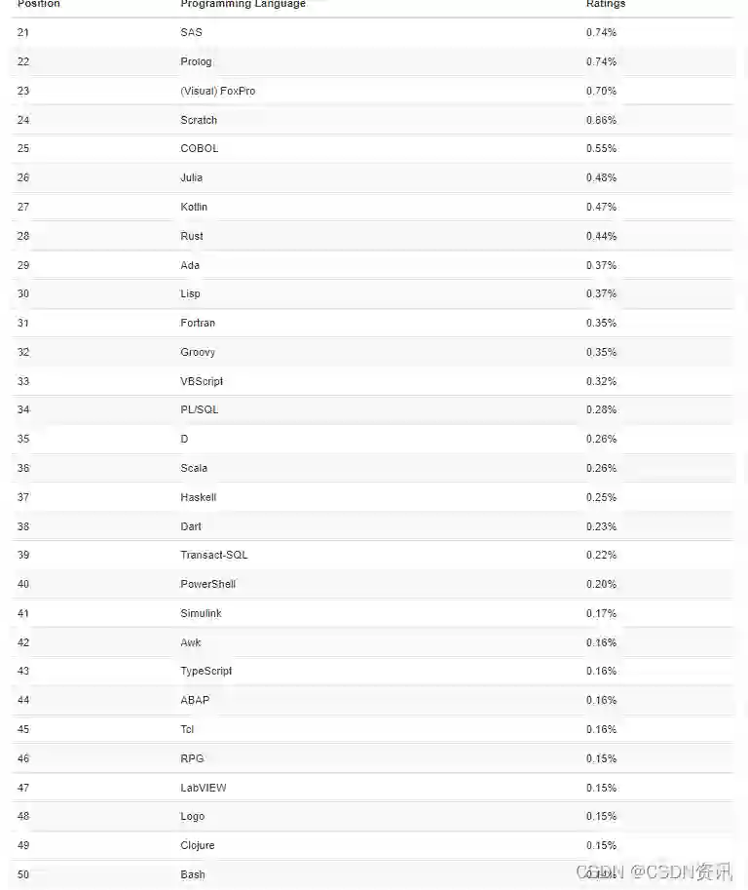Select Kotlin from the ranking
Image resolution: width=748 pixels, height=890 pixels.
pos(194,207)
